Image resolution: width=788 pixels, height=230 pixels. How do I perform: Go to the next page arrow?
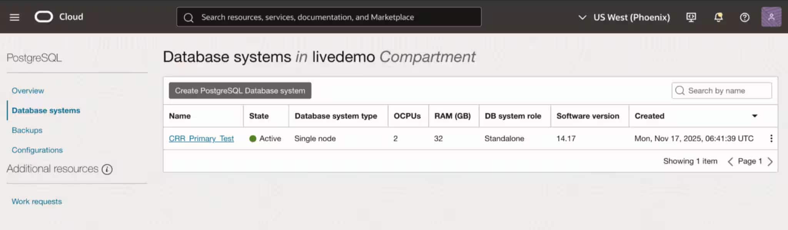(x=770, y=161)
